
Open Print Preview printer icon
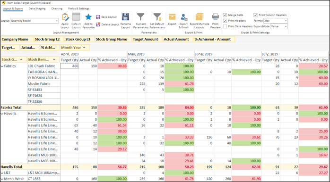[x=215, y=17]
